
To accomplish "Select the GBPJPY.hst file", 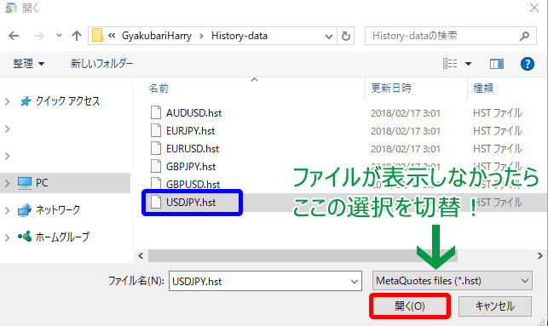I will point(191,167).
